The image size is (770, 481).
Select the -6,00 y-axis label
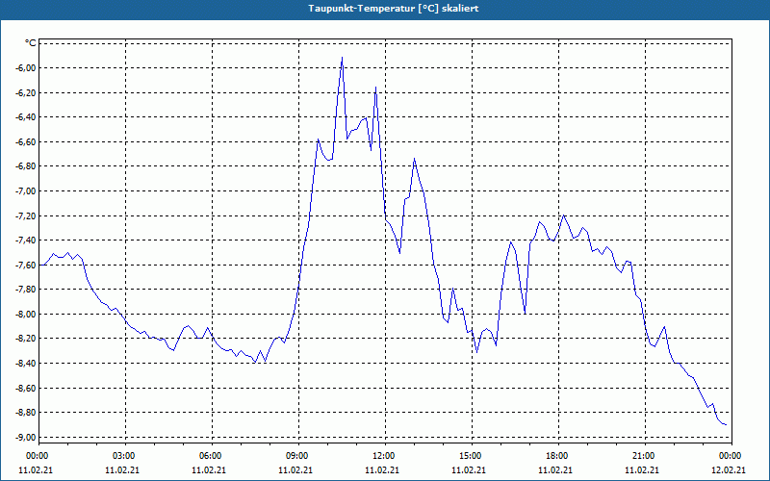pos(26,68)
